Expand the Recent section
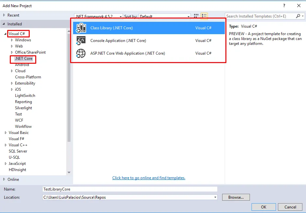The height and width of the screenshot is (213, 306). (x=4, y=15)
